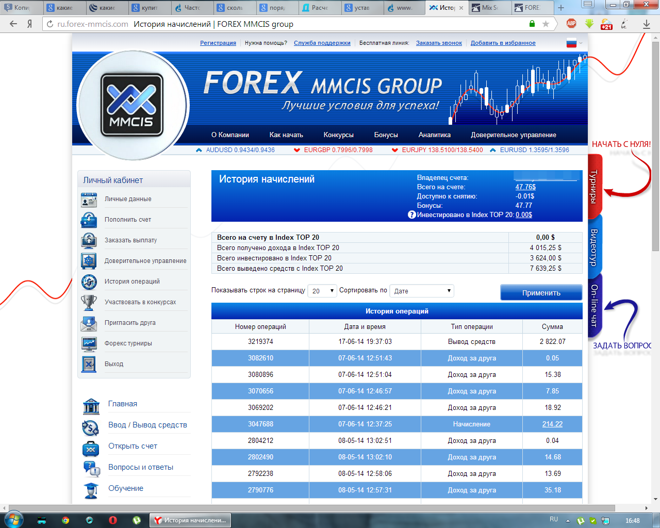Click the Вопросы и ответы chat icon

(x=91, y=469)
